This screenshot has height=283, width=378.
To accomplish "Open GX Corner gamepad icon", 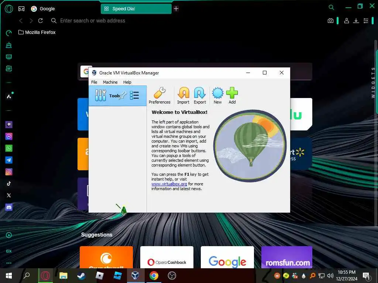I will (21, 9).
